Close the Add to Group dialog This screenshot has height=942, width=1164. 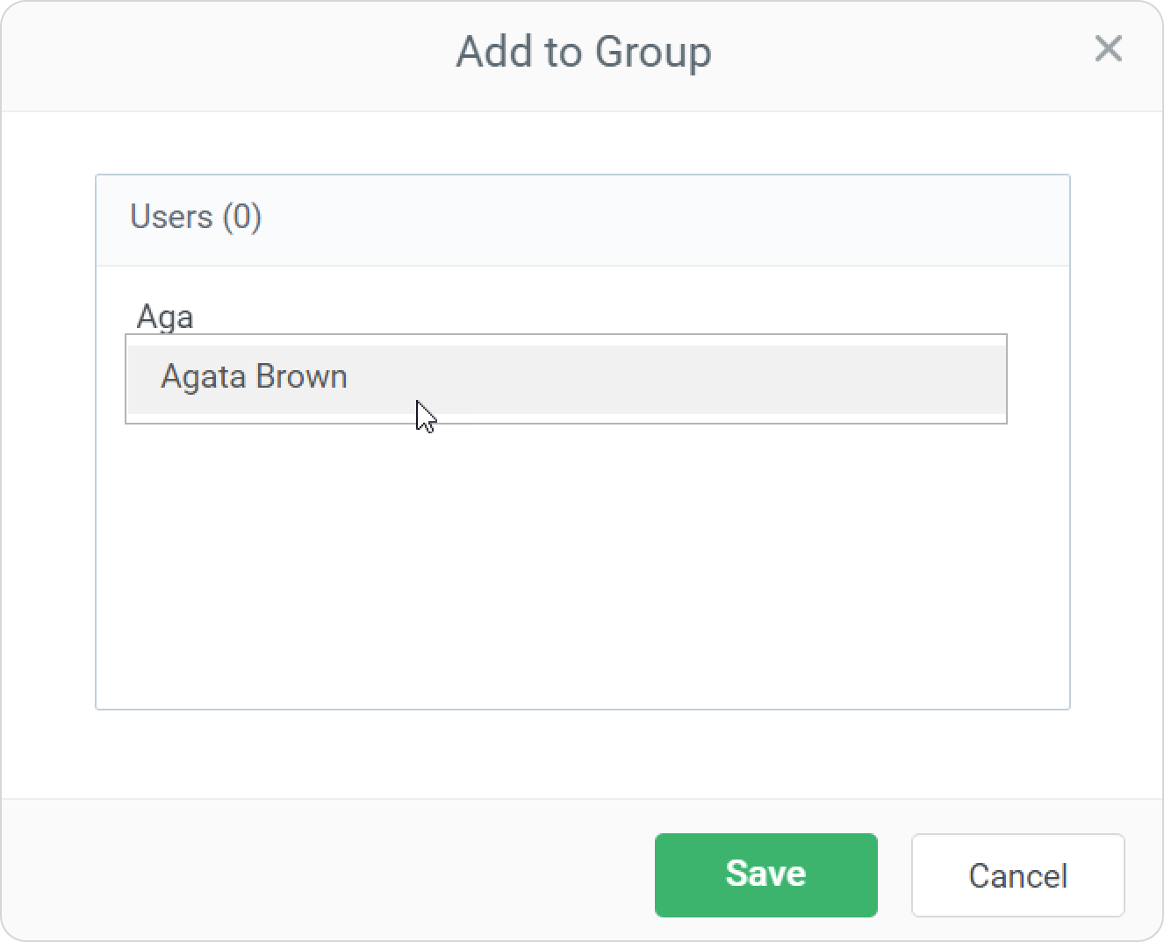tap(1108, 49)
